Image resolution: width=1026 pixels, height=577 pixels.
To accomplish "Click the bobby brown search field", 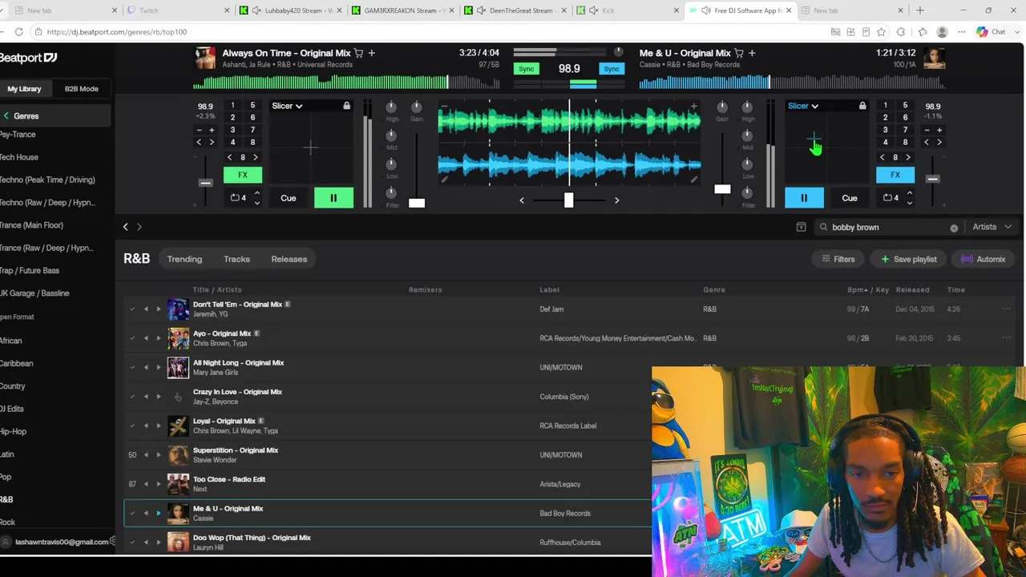I will pos(887,227).
